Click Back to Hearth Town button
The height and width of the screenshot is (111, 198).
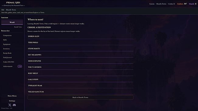point(80,97)
